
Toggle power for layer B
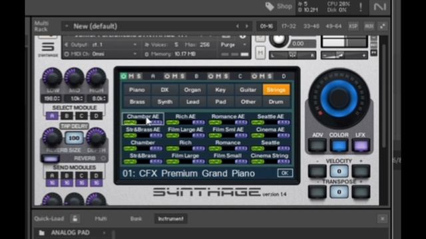167,76
